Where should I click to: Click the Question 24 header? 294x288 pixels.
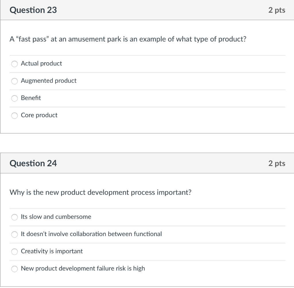click(33, 163)
